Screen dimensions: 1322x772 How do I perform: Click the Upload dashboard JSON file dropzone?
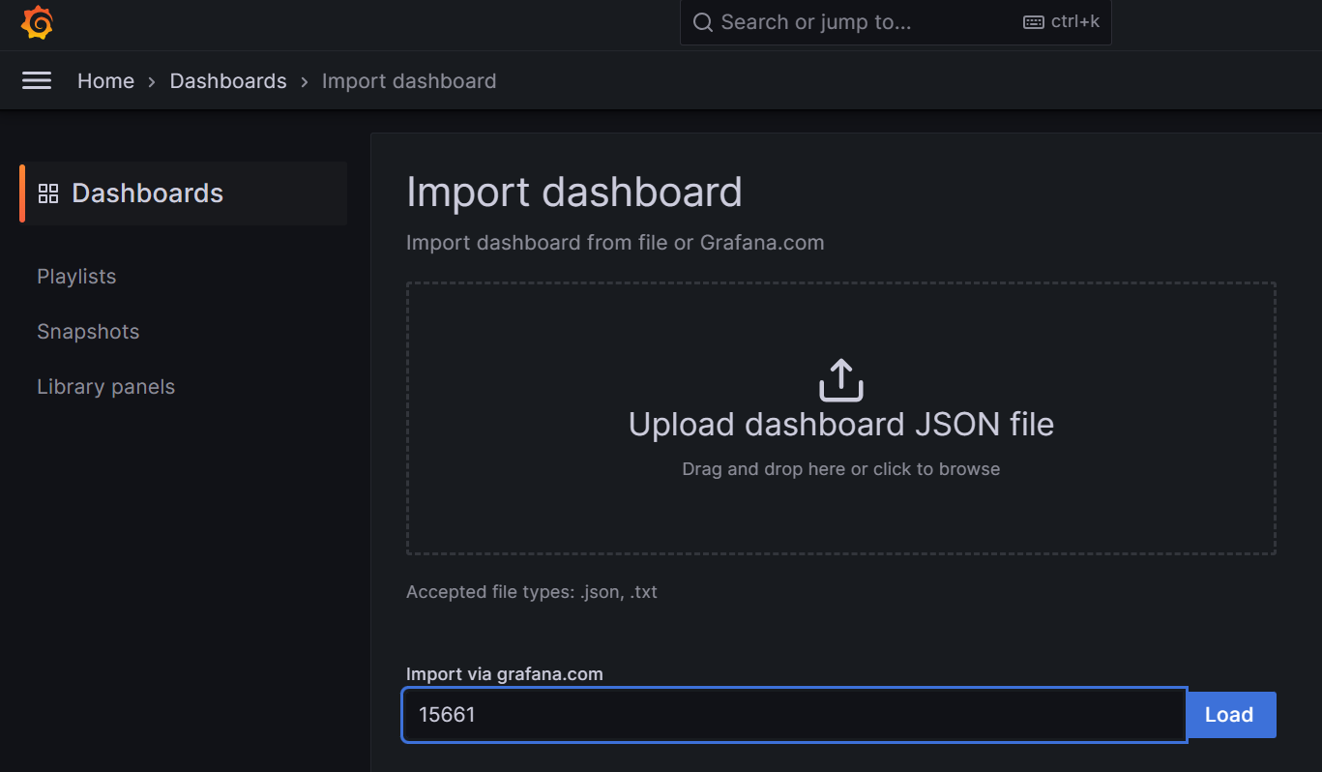[x=841, y=418]
